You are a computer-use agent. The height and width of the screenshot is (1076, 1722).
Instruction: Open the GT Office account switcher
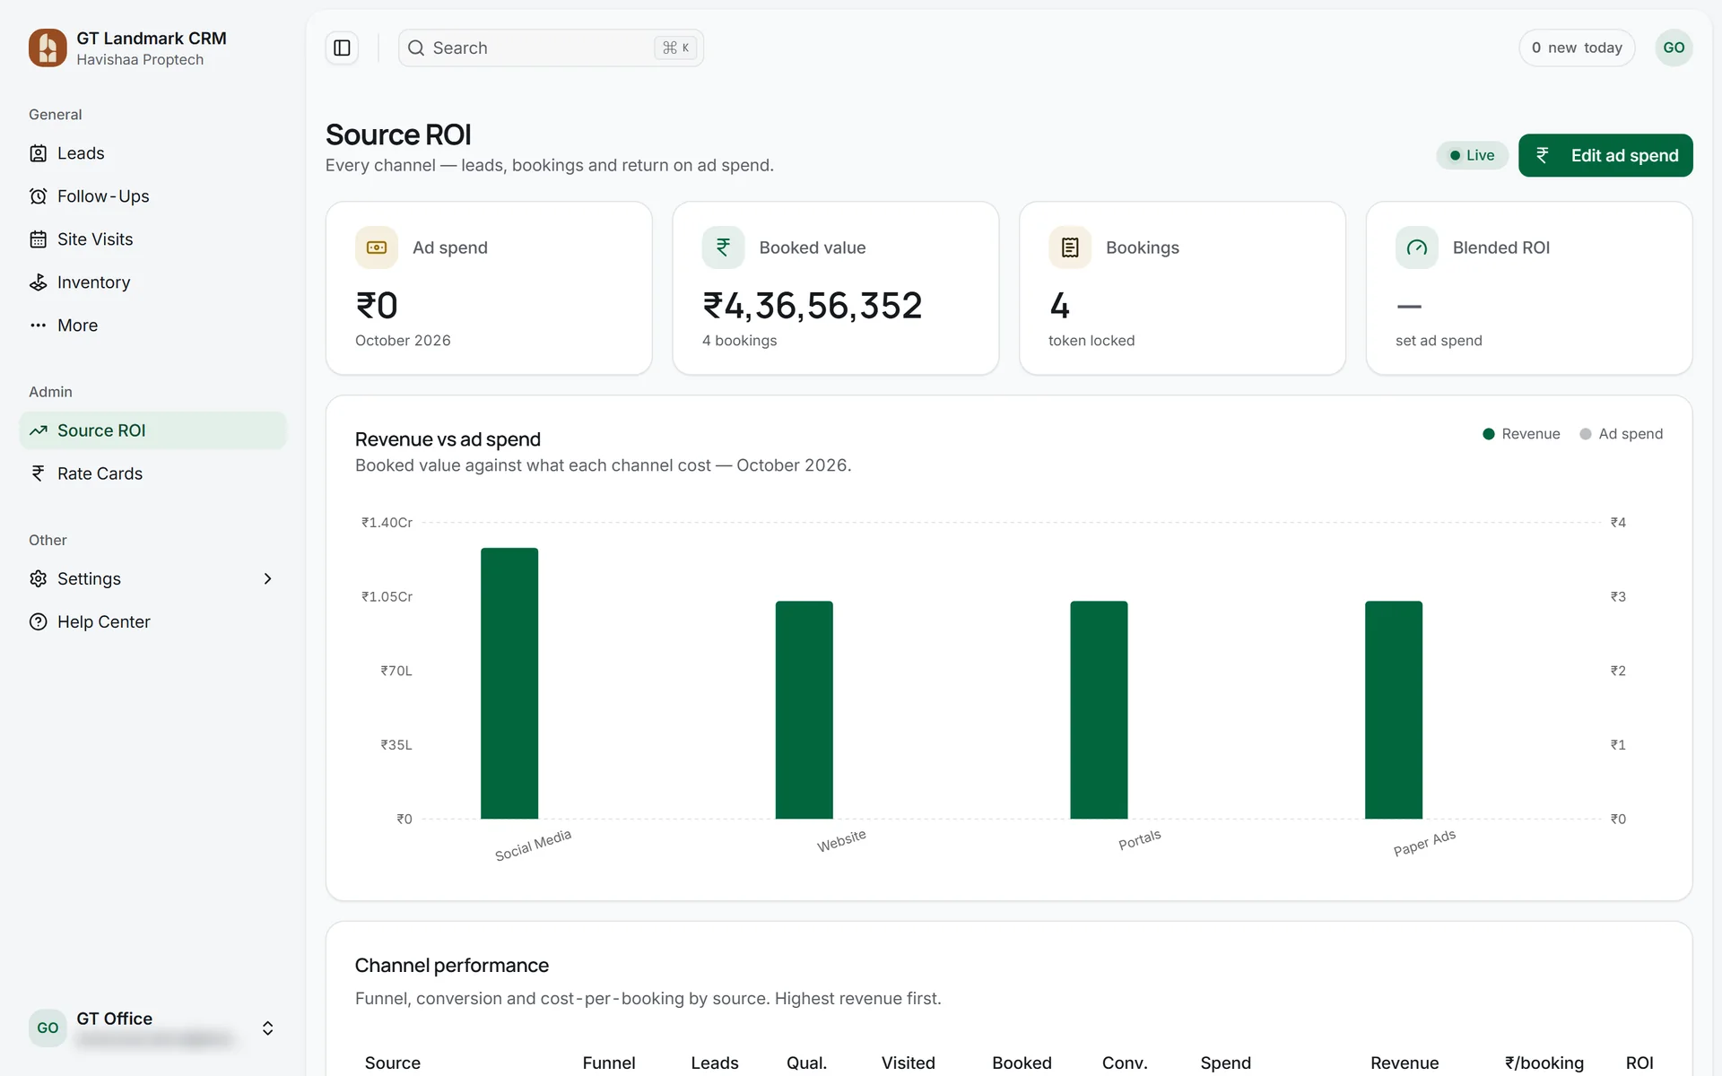click(x=152, y=1028)
